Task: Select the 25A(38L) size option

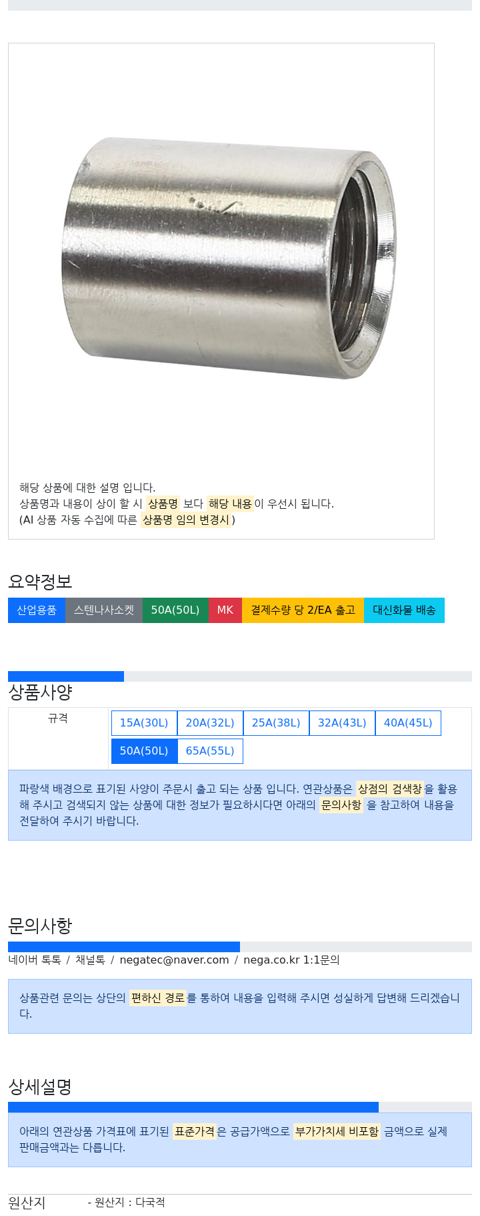Action: pyautogui.click(x=276, y=723)
